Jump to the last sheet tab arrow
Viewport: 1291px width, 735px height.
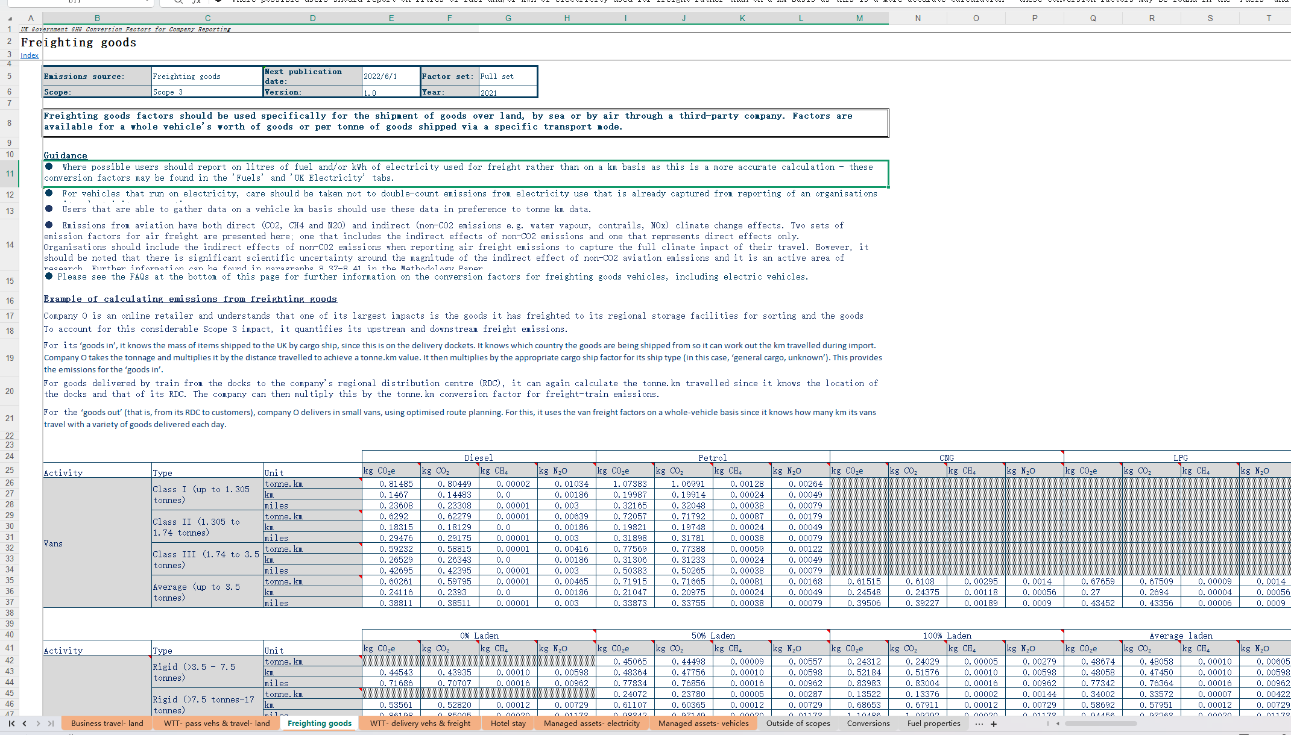51,724
